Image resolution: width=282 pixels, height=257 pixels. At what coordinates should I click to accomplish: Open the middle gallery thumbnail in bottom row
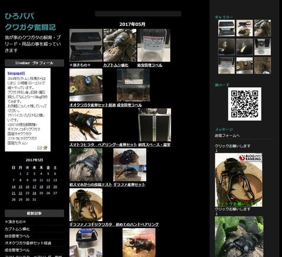pyautogui.click(x=244, y=66)
